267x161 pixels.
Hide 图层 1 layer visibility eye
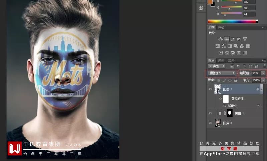210,89
